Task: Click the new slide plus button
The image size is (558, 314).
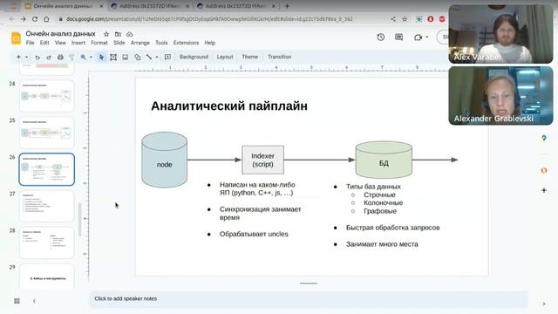Action: [x=18, y=57]
